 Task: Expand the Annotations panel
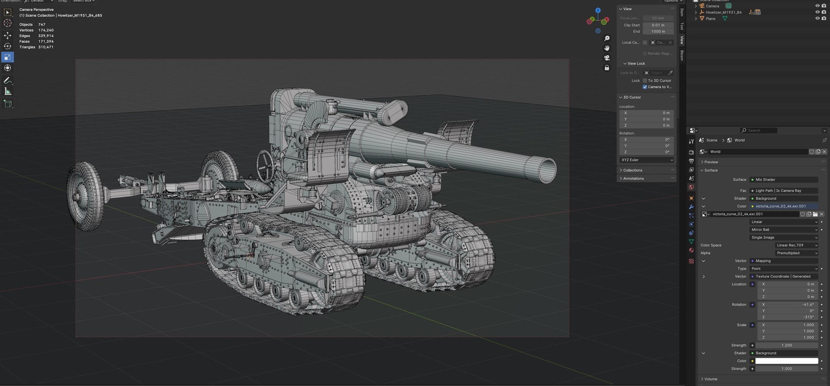click(x=646, y=179)
